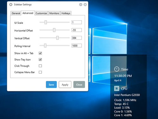
Task: Click the CPU heading in sidebar
Action: click(x=124, y=89)
